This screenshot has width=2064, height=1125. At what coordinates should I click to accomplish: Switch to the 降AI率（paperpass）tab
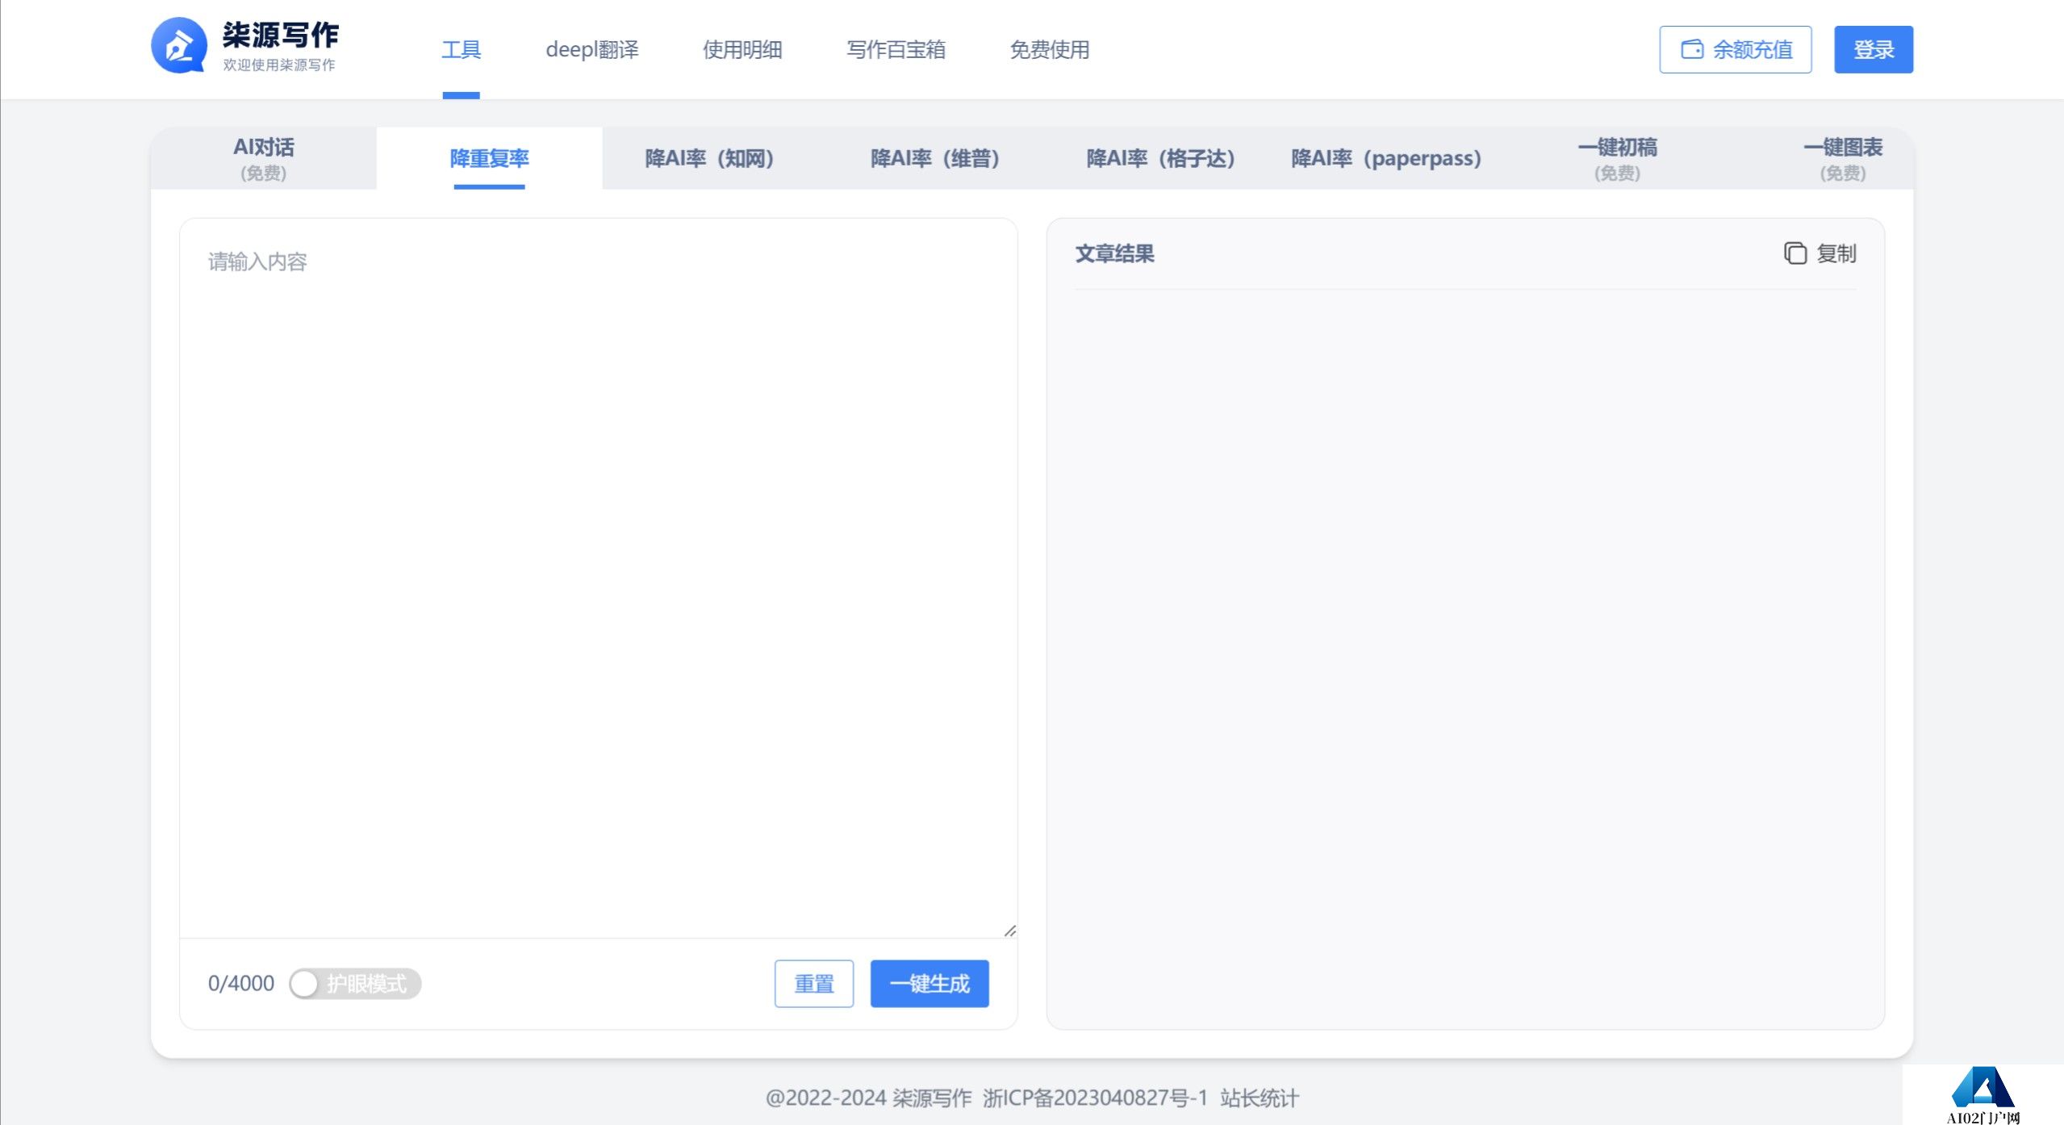tap(1386, 158)
